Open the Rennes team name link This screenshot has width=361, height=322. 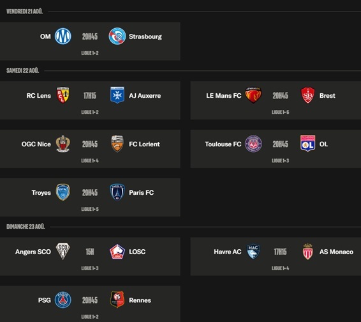click(140, 300)
